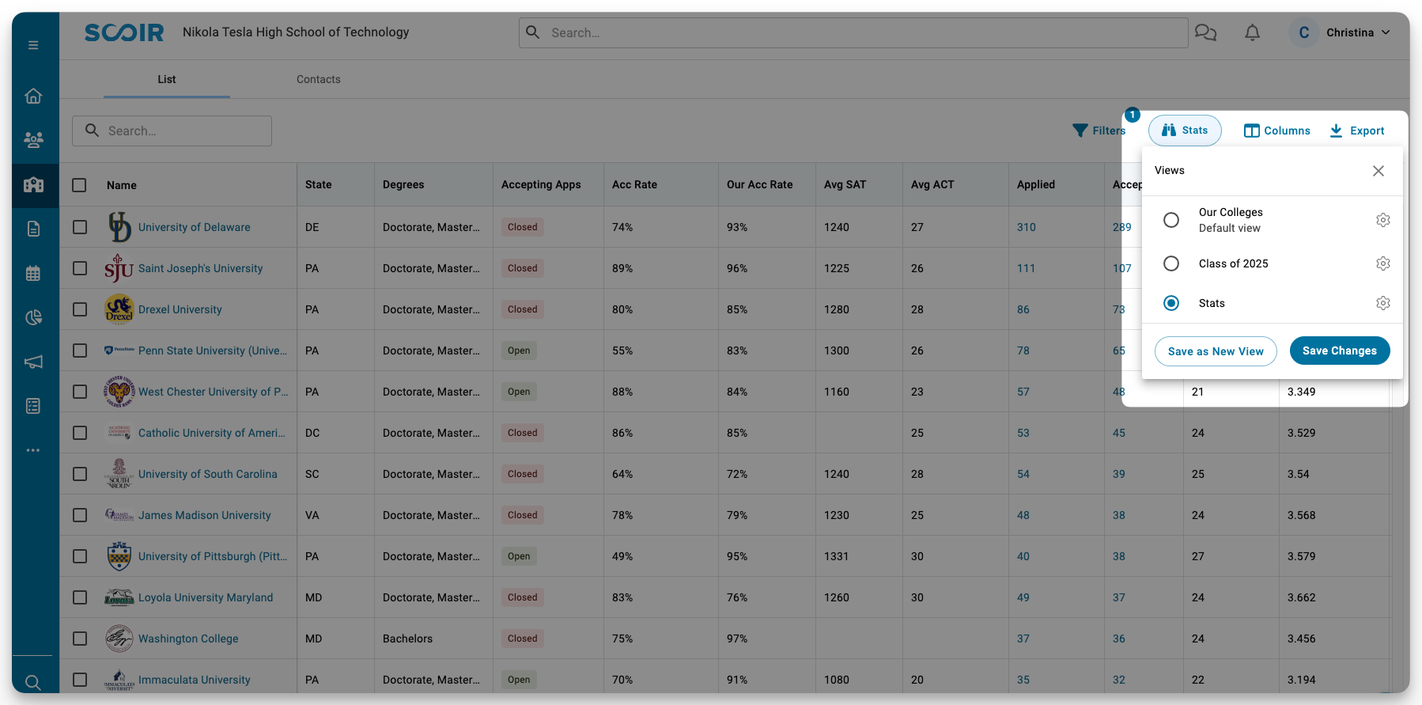Open the Catholic University of America link
1422x705 pixels.
point(212,433)
